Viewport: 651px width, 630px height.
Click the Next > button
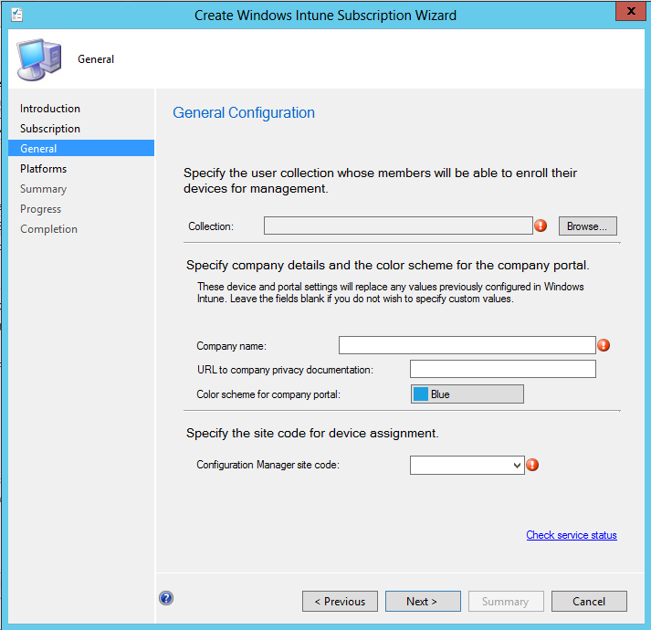click(x=423, y=601)
